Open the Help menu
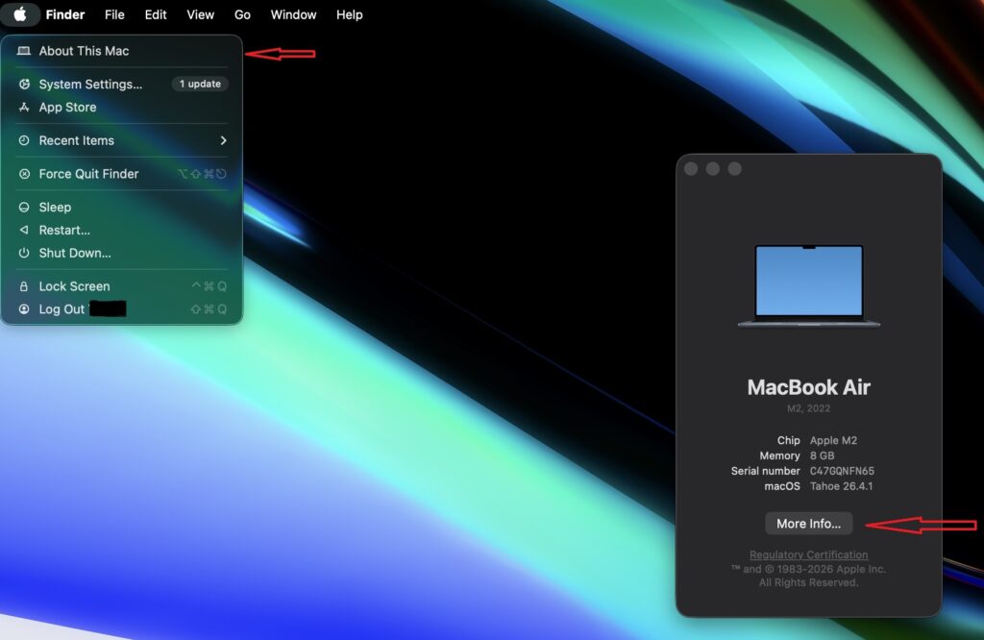 pos(349,14)
